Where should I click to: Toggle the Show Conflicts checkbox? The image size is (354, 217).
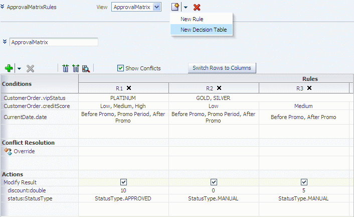point(120,68)
